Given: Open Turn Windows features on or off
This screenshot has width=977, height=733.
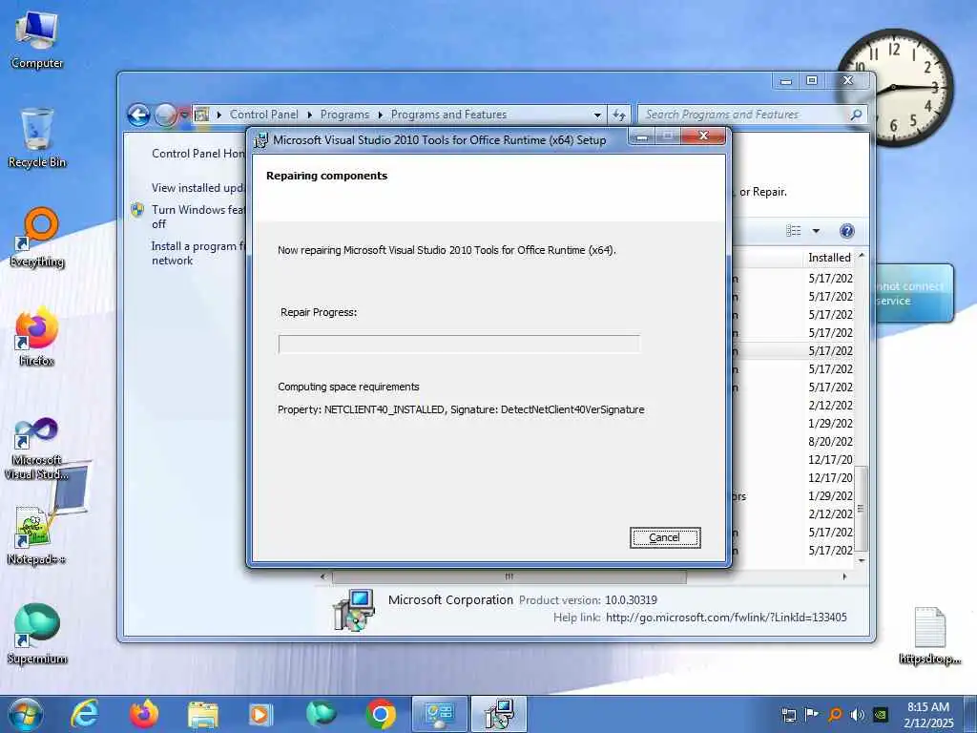Looking at the screenshot, I should pos(198,217).
